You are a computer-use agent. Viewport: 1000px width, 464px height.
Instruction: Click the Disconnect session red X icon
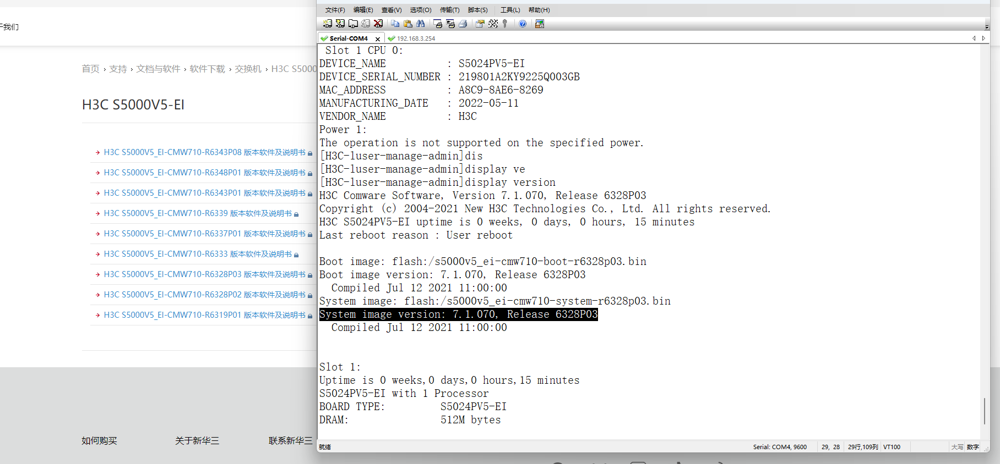click(378, 24)
